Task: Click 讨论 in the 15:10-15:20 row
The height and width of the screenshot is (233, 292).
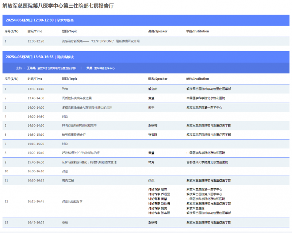Action: coord(65,144)
